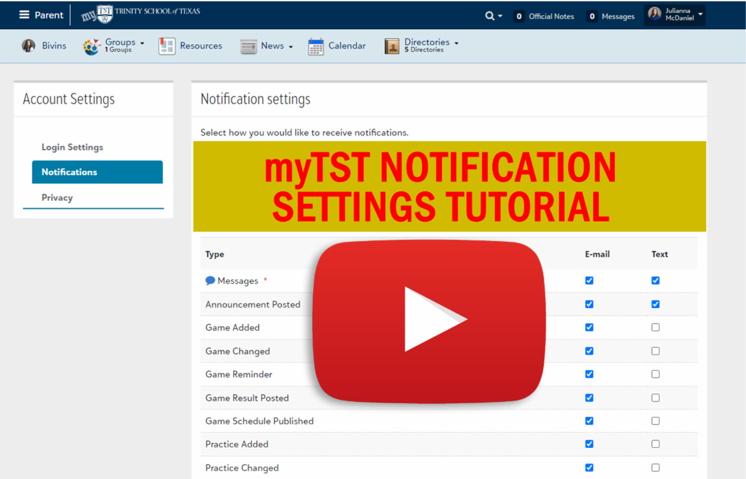Click the speech bubble icon beside Messages row

[x=210, y=281]
